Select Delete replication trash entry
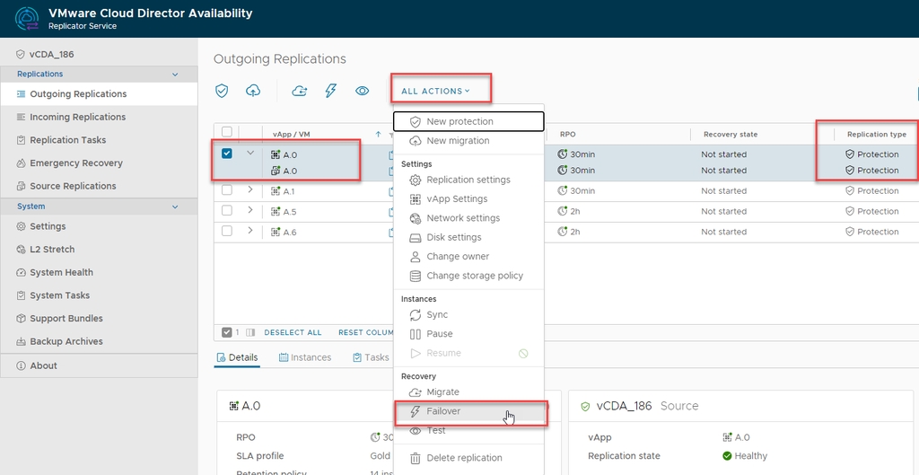This screenshot has width=919, height=475. (464, 458)
